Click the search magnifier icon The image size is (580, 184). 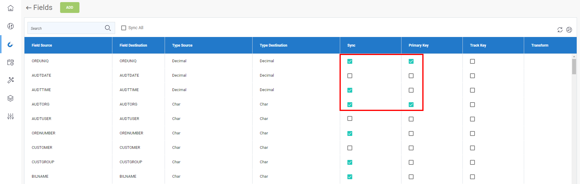pos(108,28)
